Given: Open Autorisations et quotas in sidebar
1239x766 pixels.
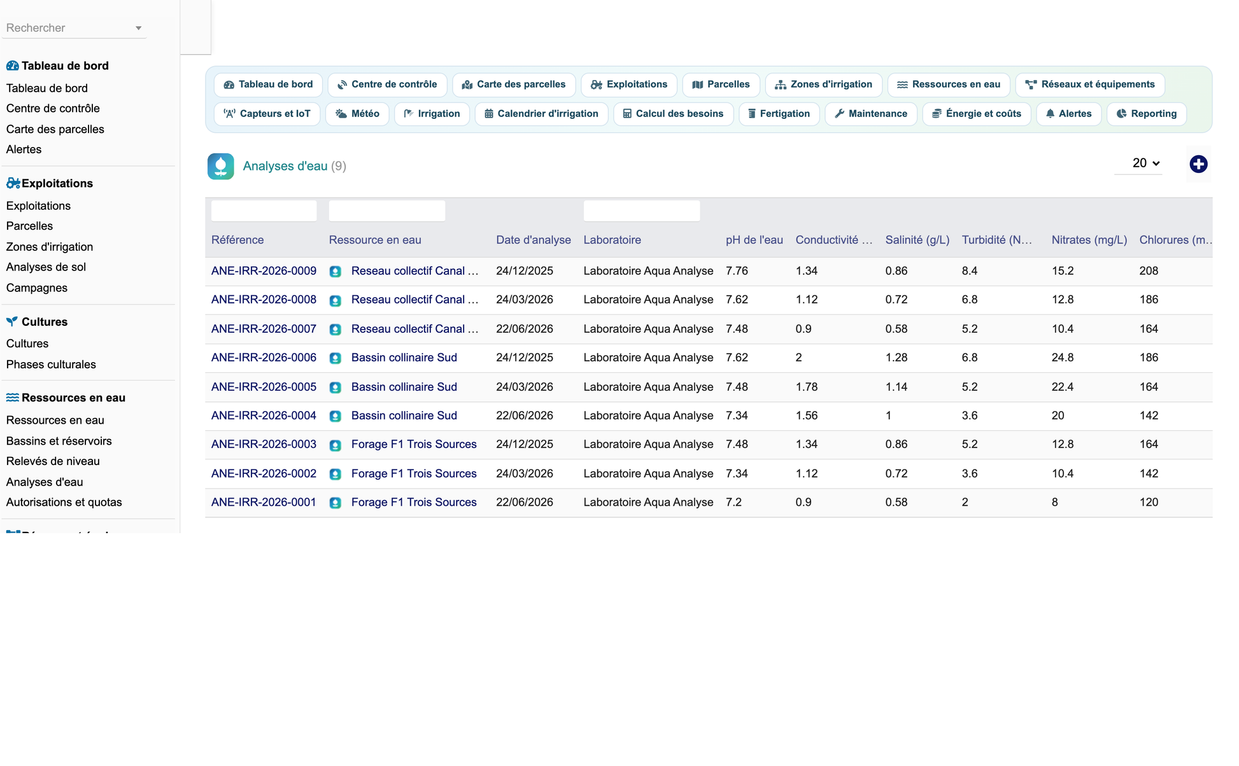Looking at the screenshot, I should (64, 503).
